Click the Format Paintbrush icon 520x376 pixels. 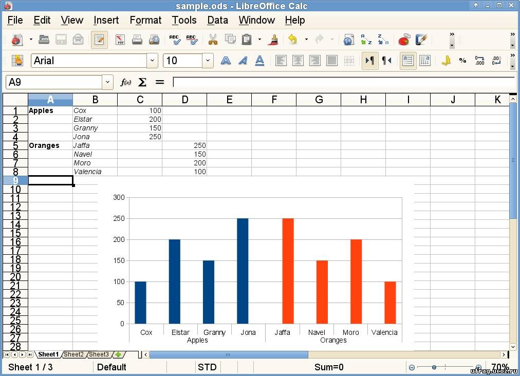(275, 40)
